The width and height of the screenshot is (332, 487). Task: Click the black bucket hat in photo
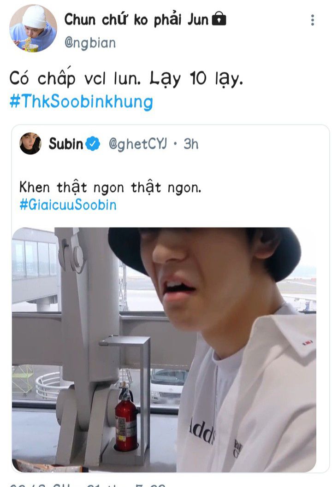pos(205,252)
